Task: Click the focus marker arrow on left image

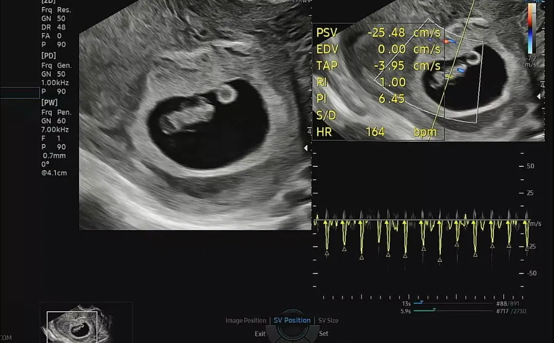Action: [306, 148]
